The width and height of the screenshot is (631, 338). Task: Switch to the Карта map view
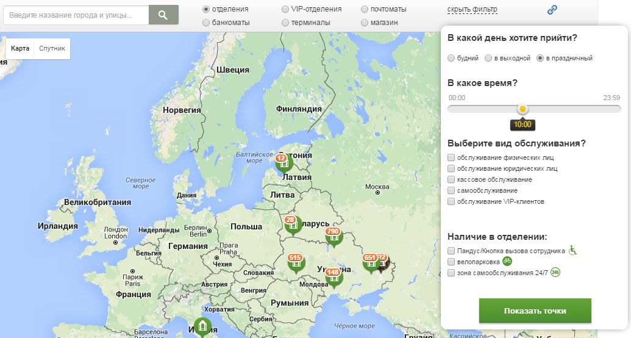click(x=20, y=48)
